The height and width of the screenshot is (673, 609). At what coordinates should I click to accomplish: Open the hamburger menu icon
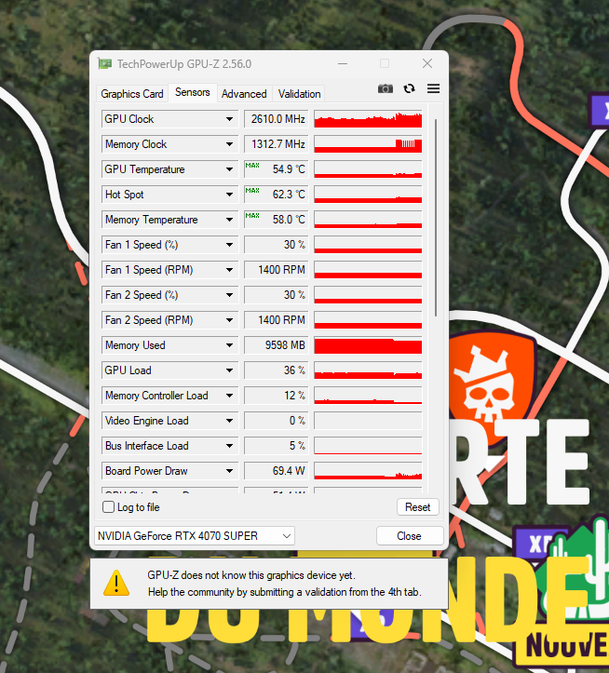pyautogui.click(x=433, y=88)
